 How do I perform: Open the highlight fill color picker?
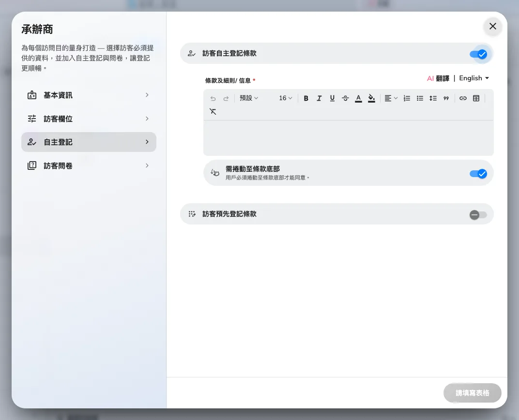[x=371, y=99]
